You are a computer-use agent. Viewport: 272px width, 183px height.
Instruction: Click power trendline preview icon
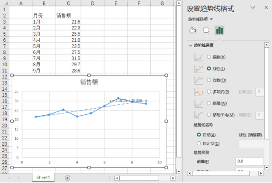click(x=199, y=104)
